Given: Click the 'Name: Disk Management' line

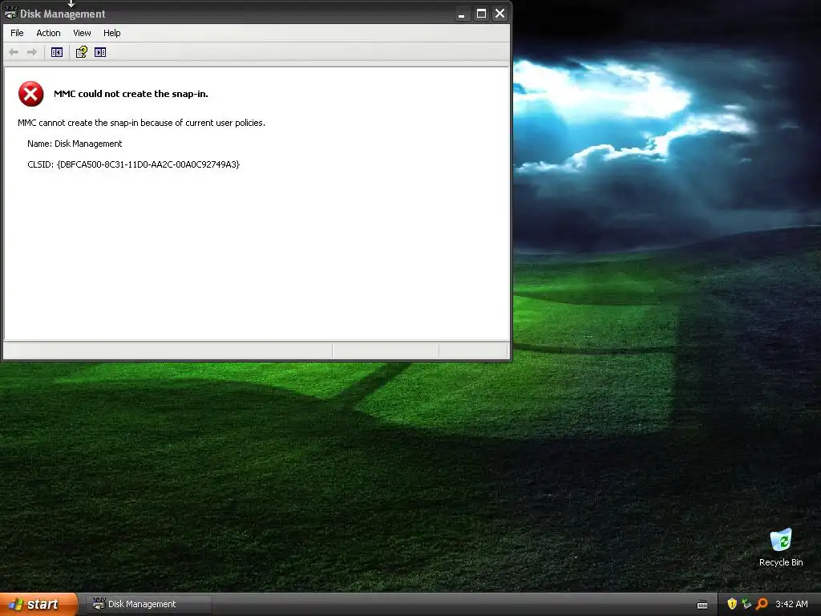Looking at the screenshot, I should pos(75,144).
